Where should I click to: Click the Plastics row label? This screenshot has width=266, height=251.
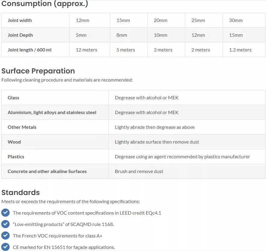(16, 157)
